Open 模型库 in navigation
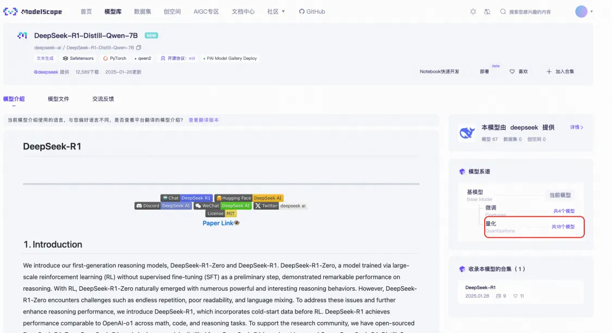This screenshot has width=612, height=333. coord(113,12)
